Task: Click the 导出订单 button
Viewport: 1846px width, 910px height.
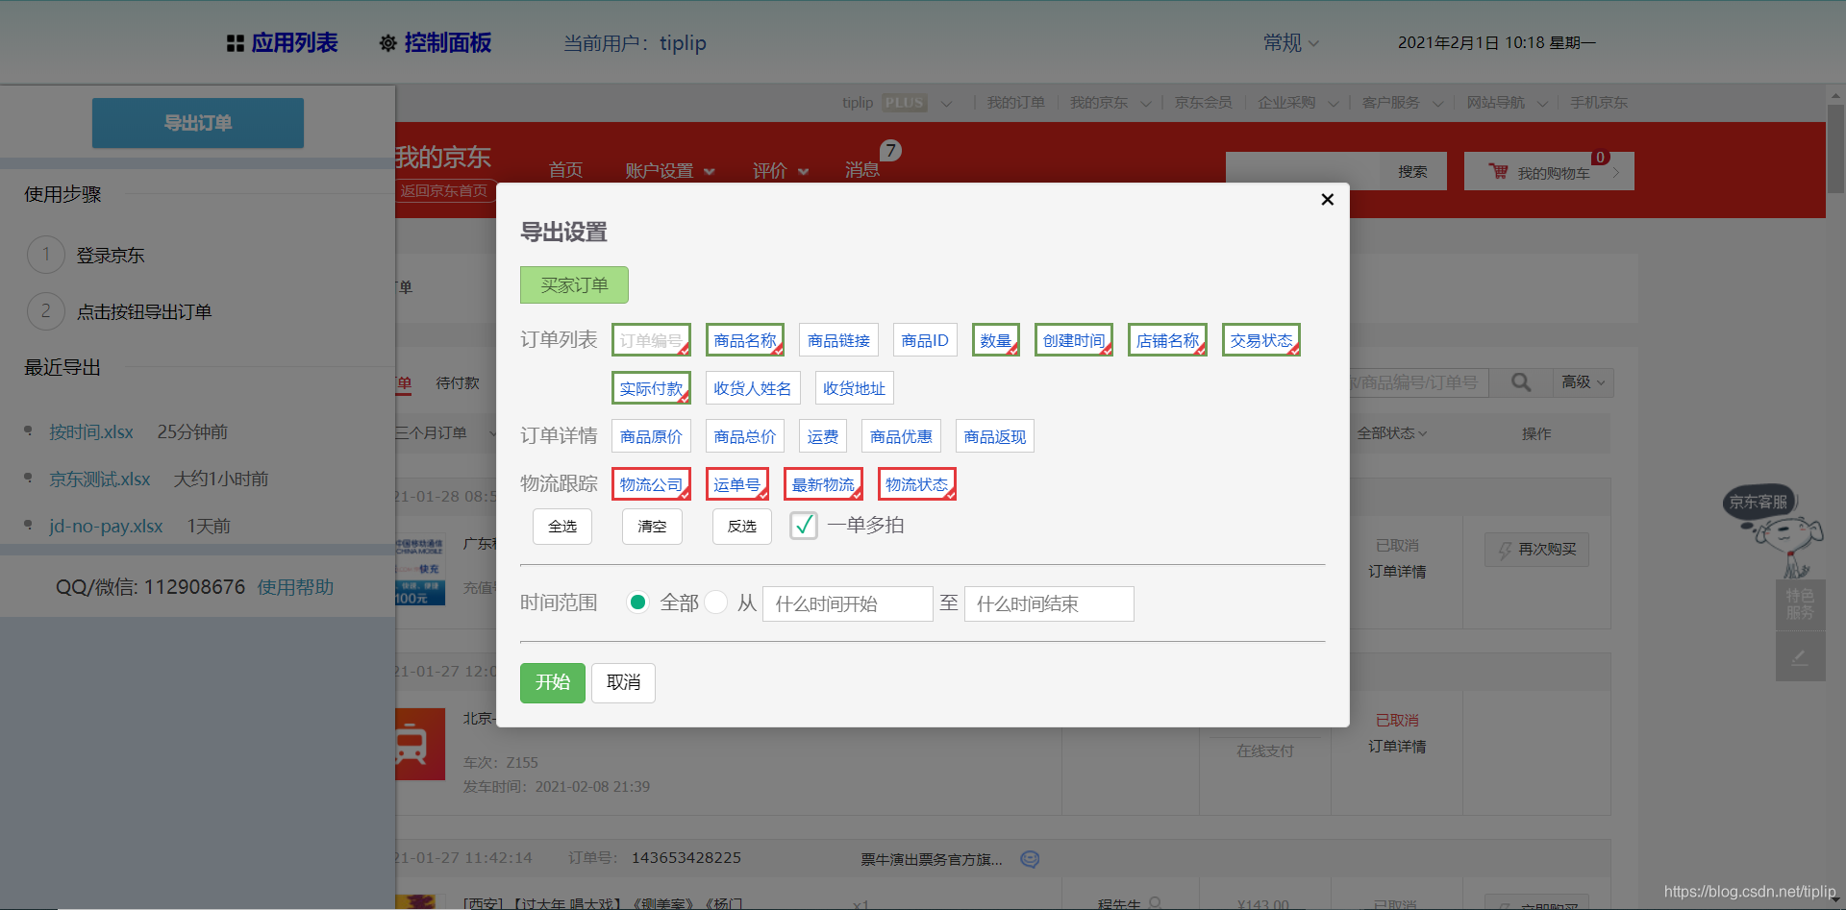Action: pyautogui.click(x=198, y=123)
